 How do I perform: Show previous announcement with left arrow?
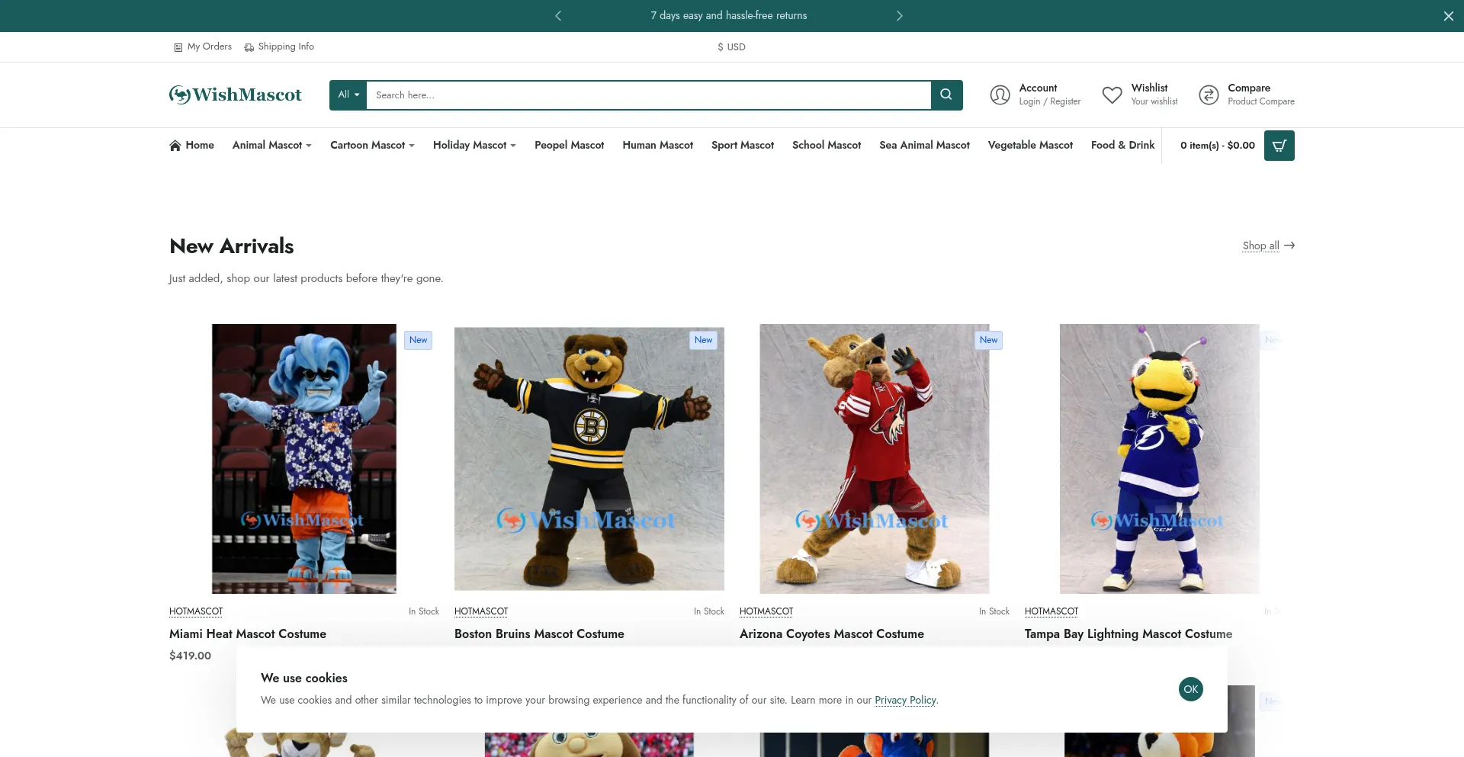pyautogui.click(x=558, y=16)
